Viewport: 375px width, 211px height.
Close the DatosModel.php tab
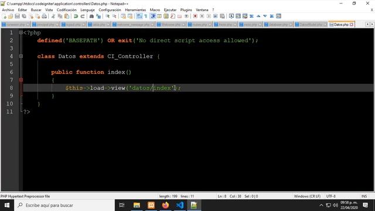coord(325,25)
